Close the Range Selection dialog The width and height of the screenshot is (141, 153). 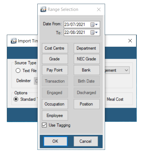tap(99, 9)
